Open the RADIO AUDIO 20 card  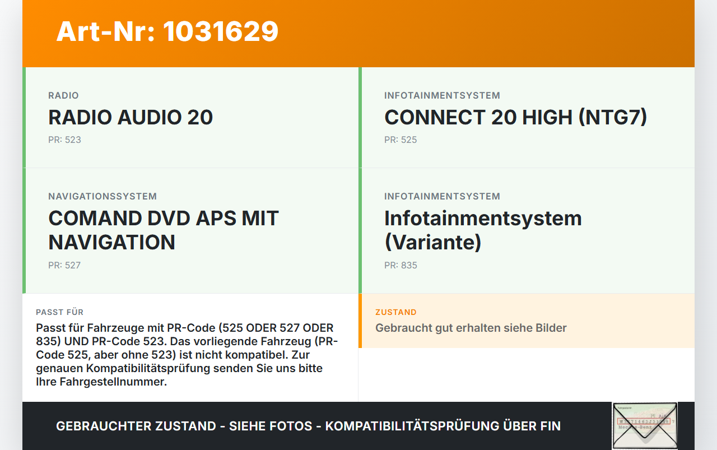[x=190, y=118]
